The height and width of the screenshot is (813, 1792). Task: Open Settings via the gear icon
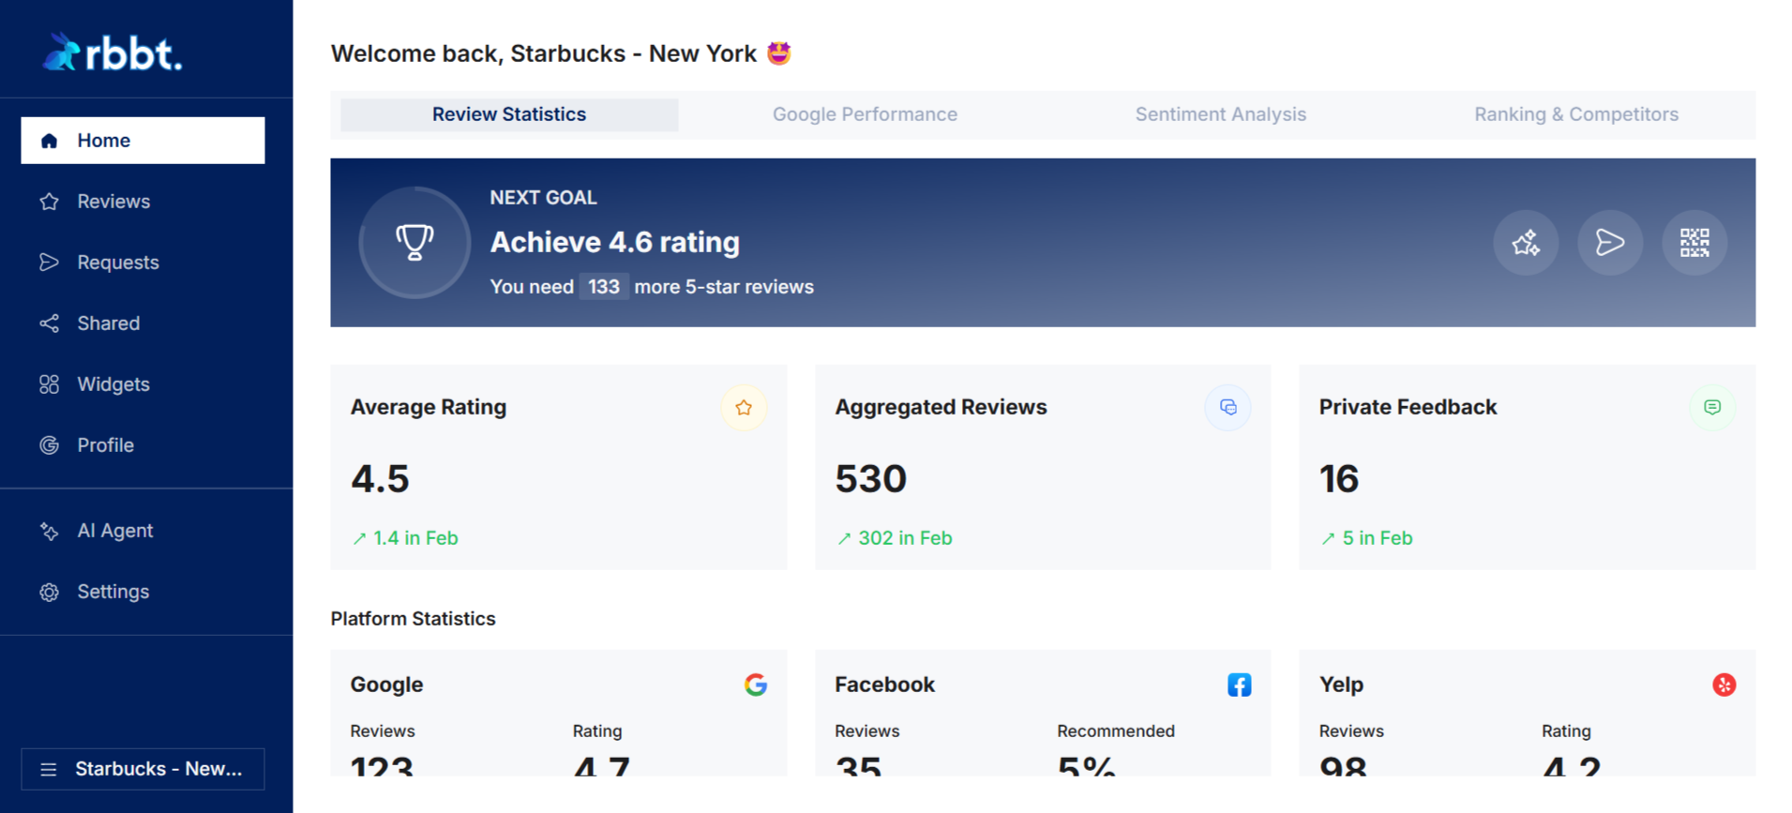click(50, 592)
